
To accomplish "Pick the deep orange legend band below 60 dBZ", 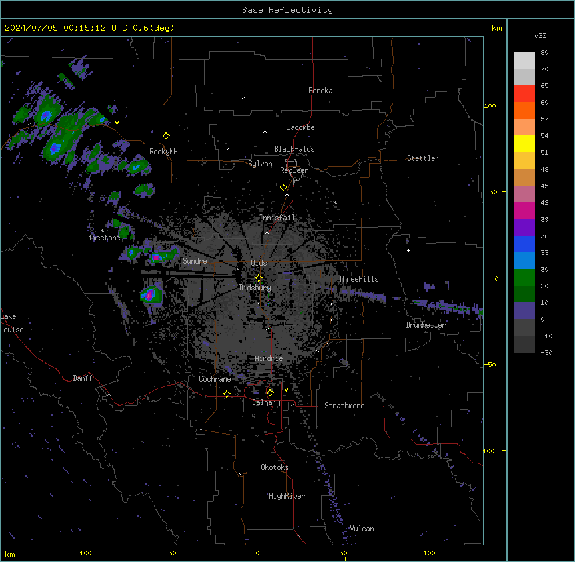I will tap(524, 110).
